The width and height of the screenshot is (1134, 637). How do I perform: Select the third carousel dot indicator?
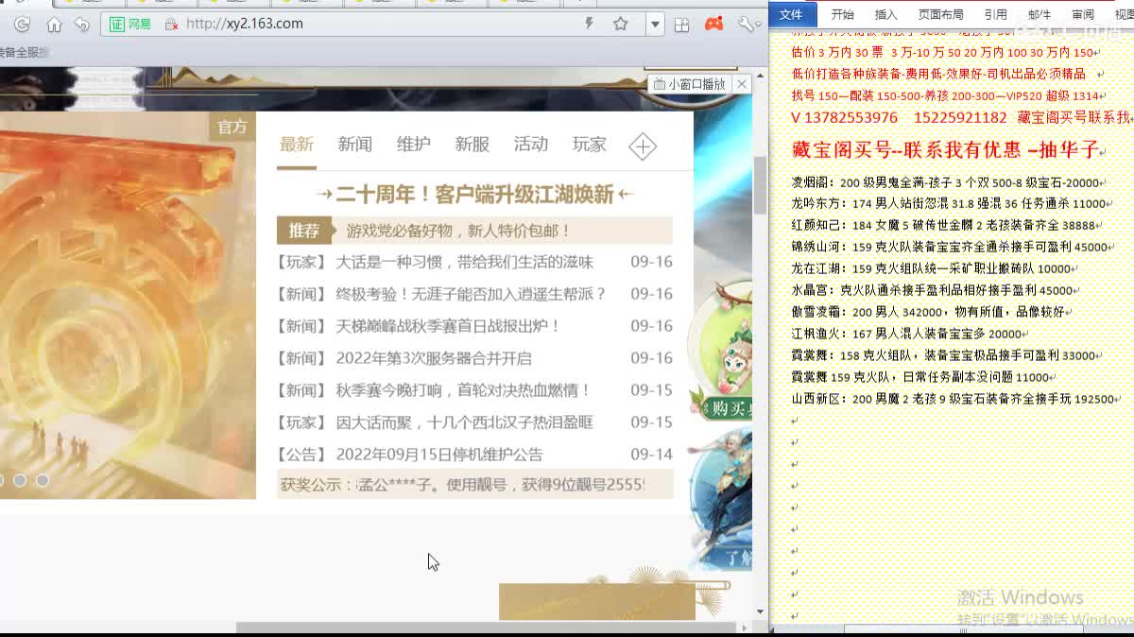tap(42, 480)
